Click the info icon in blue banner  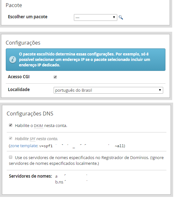pyautogui.click(x=13, y=60)
